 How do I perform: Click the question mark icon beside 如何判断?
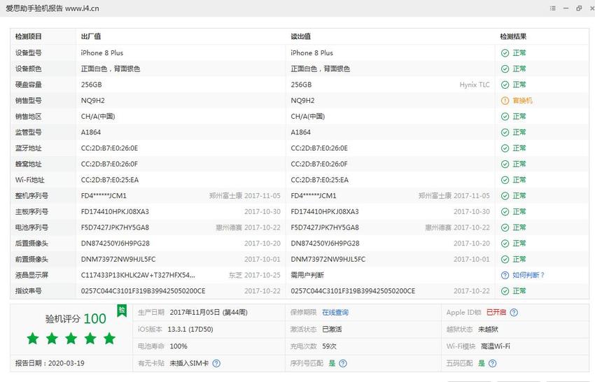click(x=505, y=276)
